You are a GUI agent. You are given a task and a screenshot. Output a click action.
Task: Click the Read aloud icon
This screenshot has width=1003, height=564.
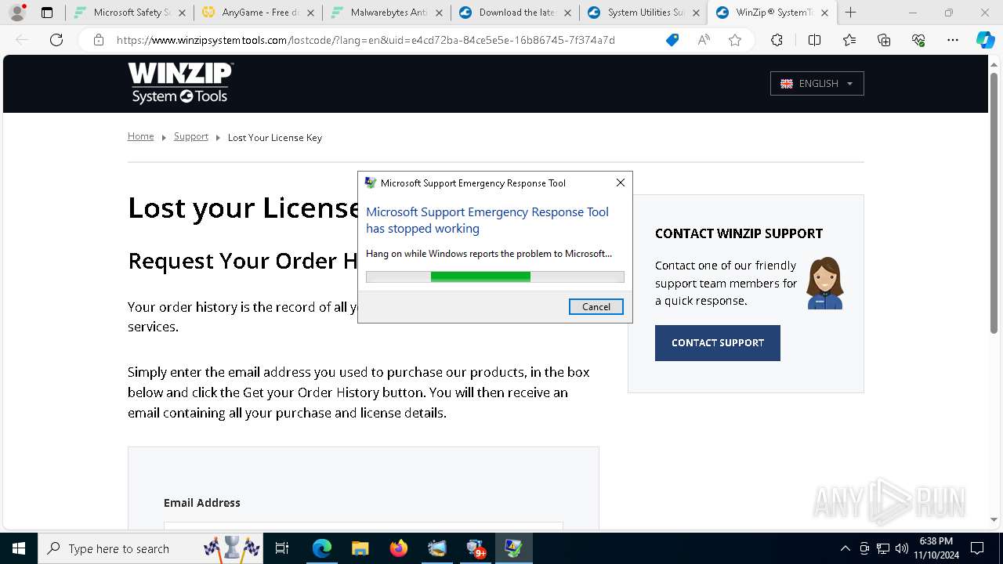tap(704, 40)
